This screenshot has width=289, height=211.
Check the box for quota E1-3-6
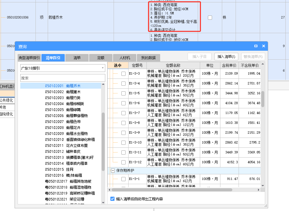pyautogui.click(x=123, y=103)
